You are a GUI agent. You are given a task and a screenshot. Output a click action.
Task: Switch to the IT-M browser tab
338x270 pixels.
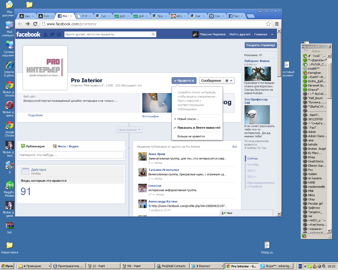pyautogui.click(x=84, y=16)
